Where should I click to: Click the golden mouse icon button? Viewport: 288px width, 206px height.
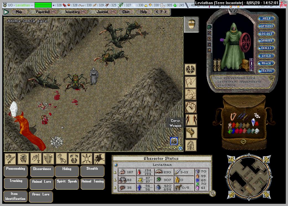click(x=192, y=24)
